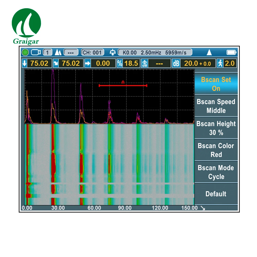257x257 pixels.
Task: Select gain value 20.0 + 0.0
Action: tap(197, 63)
